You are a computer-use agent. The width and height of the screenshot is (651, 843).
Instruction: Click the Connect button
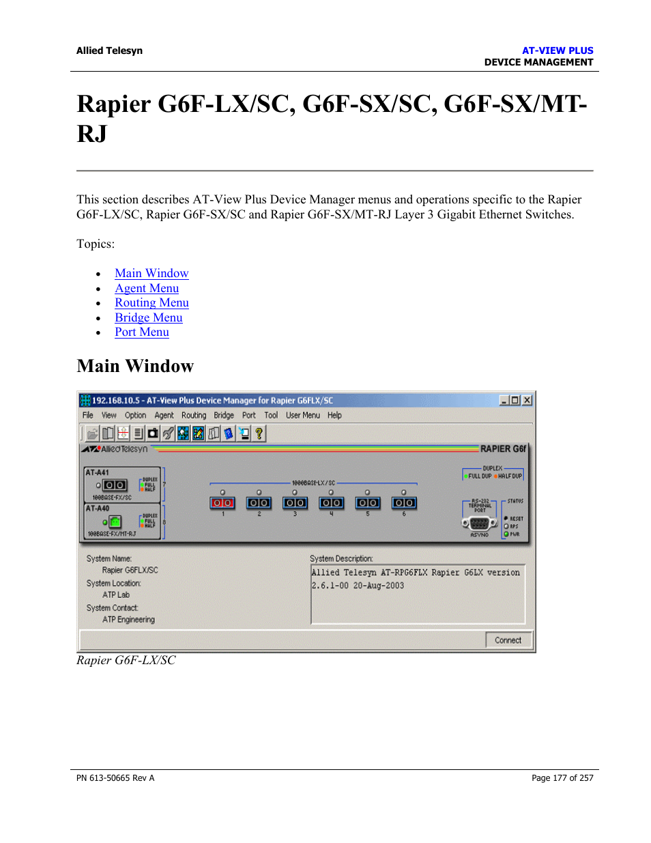pyautogui.click(x=508, y=640)
